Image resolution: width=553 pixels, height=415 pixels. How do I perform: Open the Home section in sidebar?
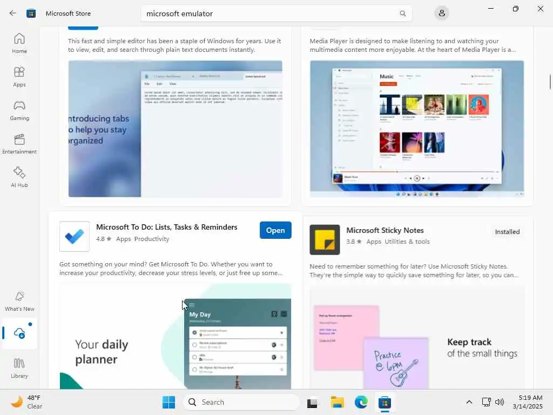tap(19, 43)
